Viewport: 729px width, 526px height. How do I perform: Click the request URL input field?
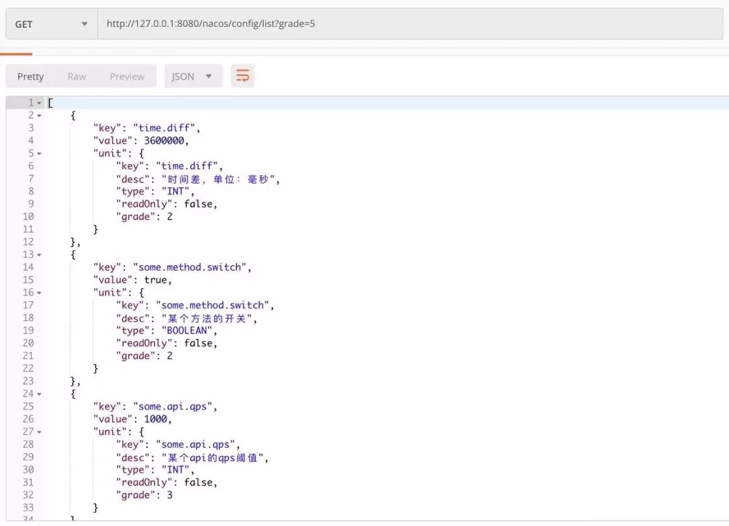[410, 24]
